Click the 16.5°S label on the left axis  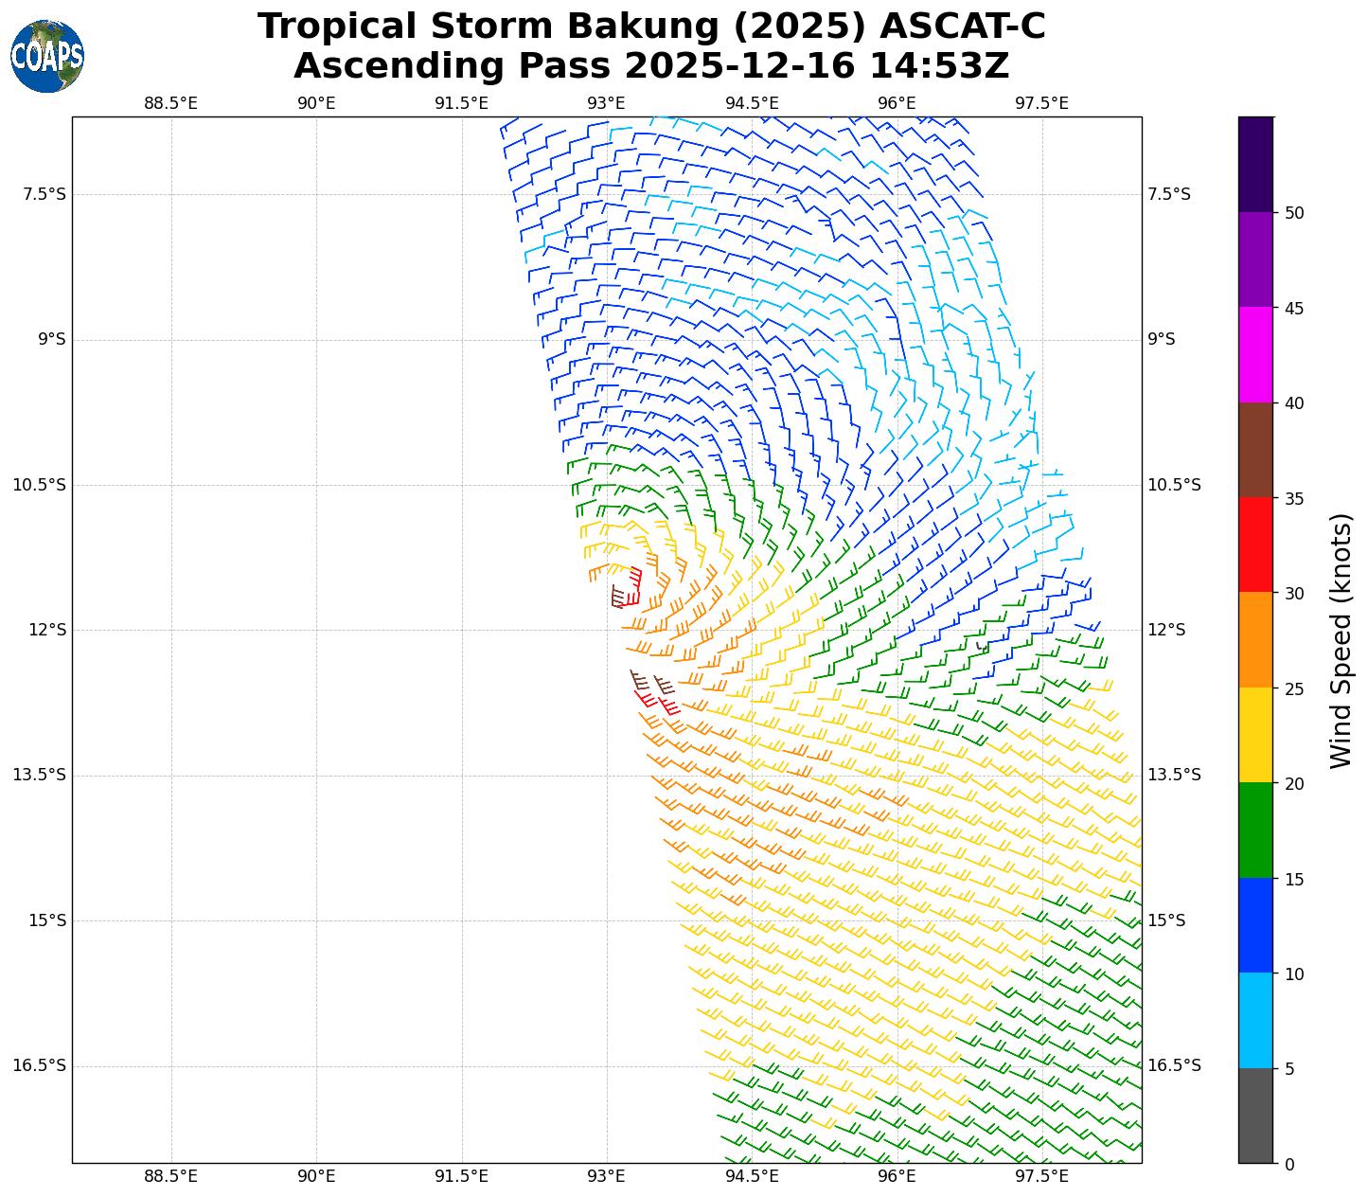39,1065
